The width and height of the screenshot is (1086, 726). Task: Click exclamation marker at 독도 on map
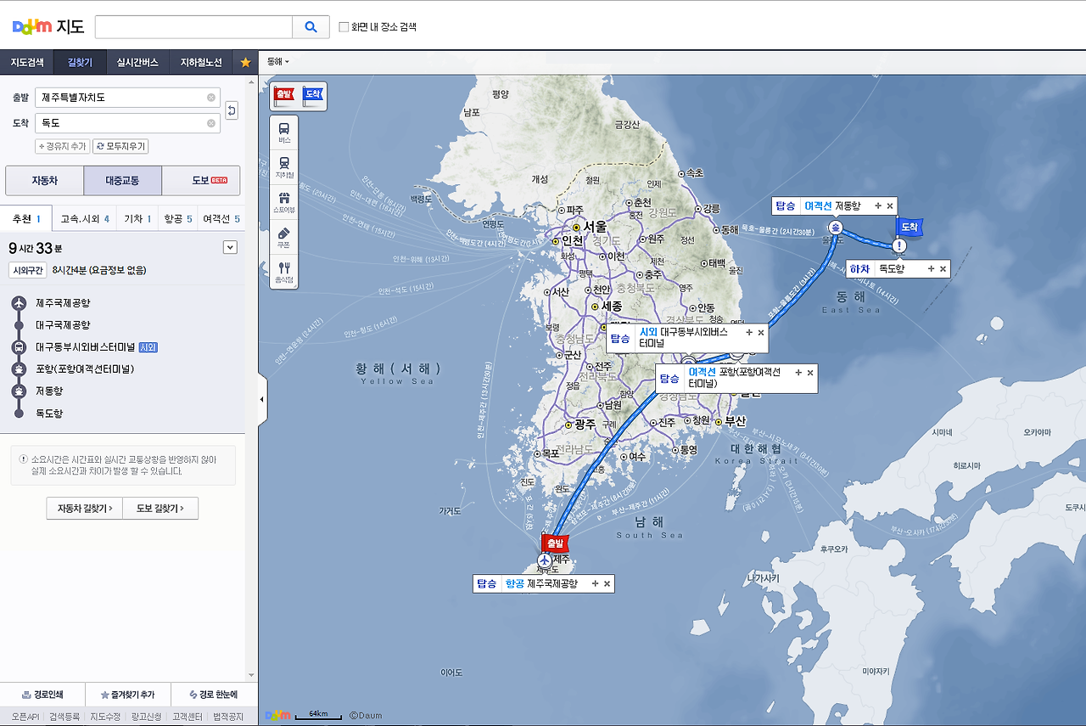click(899, 246)
